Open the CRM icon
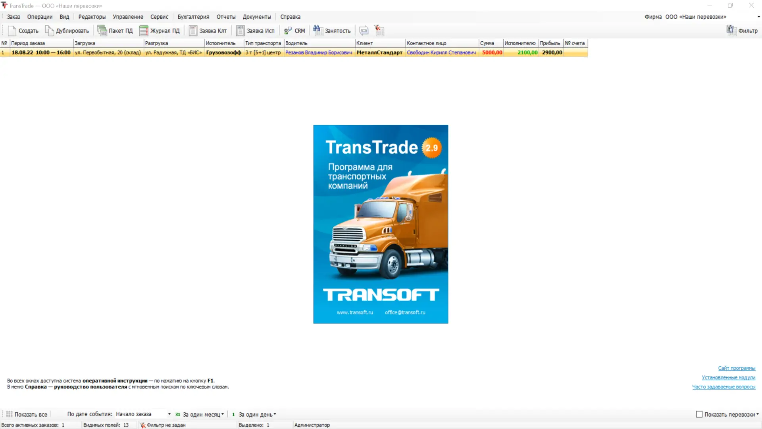Viewport: 762px width, 429px height. [288, 31]
